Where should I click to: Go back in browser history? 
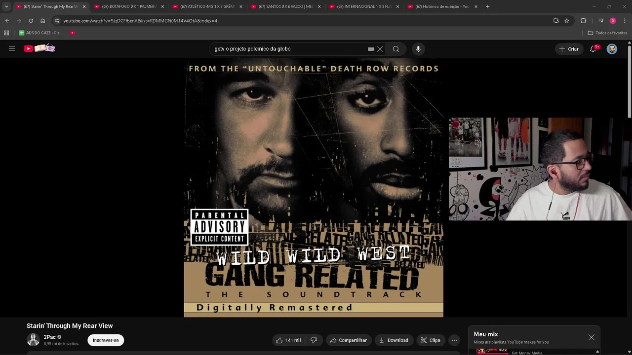(7, 21)
